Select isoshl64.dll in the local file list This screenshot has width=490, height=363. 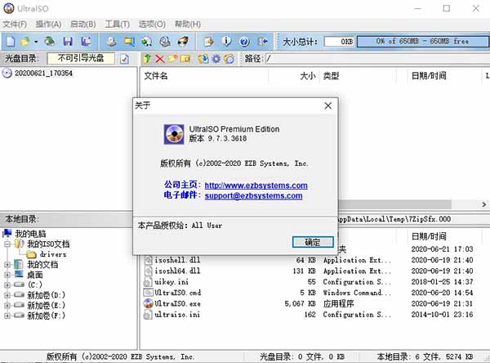tap(177, 271)
